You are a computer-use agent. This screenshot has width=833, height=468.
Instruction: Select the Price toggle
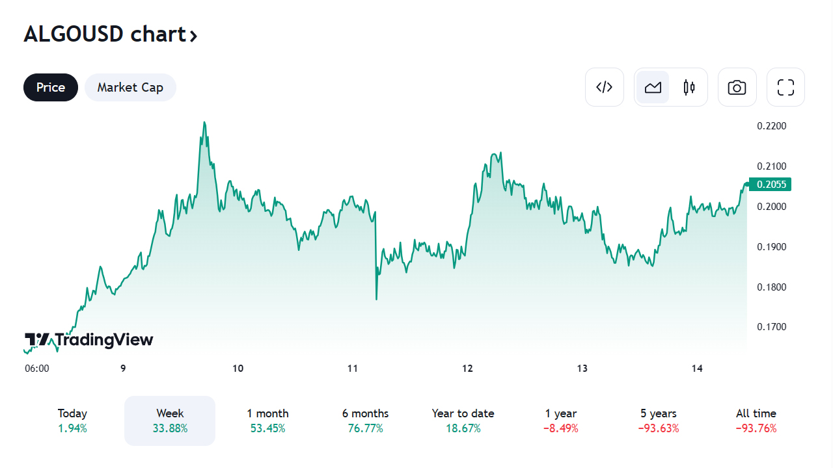pyautogui.click(x=51, y=87)
